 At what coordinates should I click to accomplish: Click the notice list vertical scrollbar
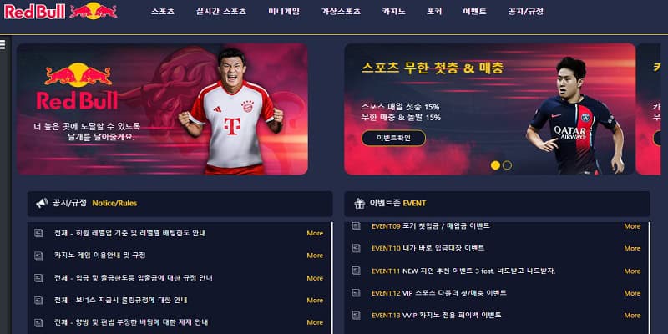(331, 278)
